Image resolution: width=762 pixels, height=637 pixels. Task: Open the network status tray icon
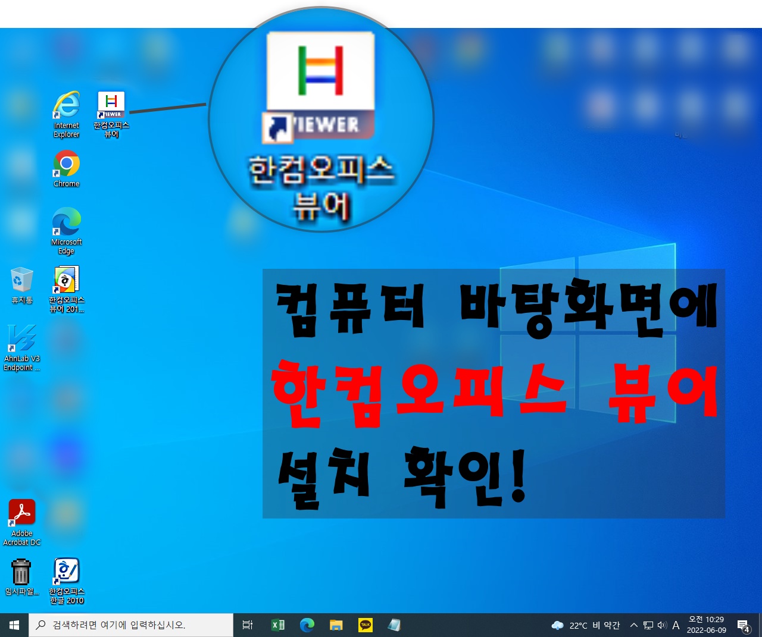pos(648,625)
